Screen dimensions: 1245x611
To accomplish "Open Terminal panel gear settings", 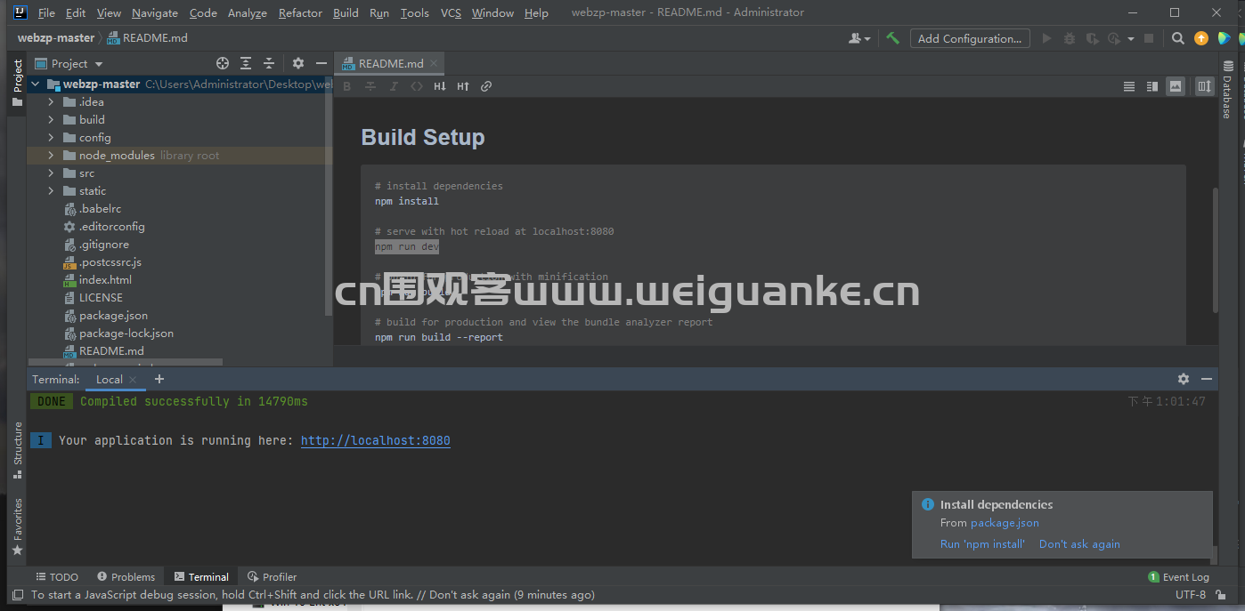I will tap(1184, 379).
